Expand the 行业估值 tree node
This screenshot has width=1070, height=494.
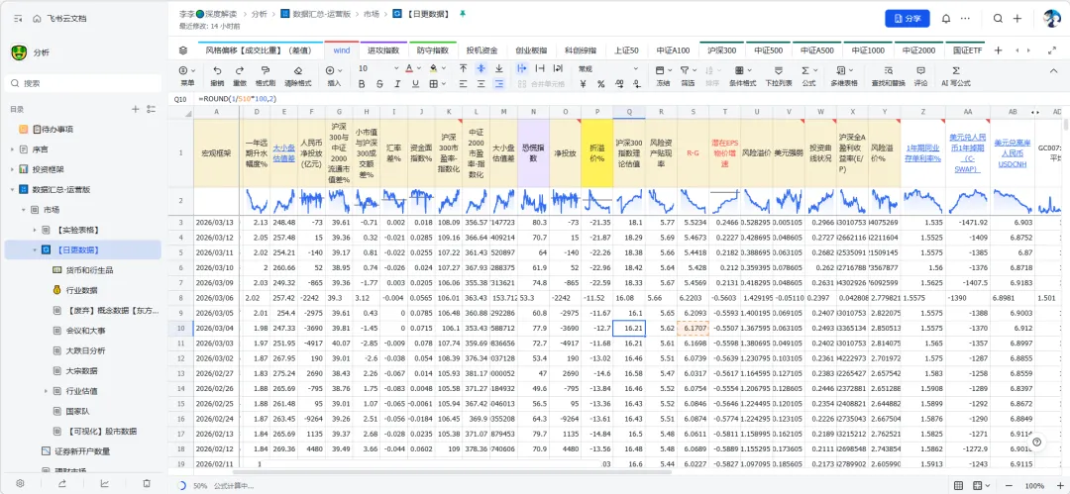[x=47, y=391]
